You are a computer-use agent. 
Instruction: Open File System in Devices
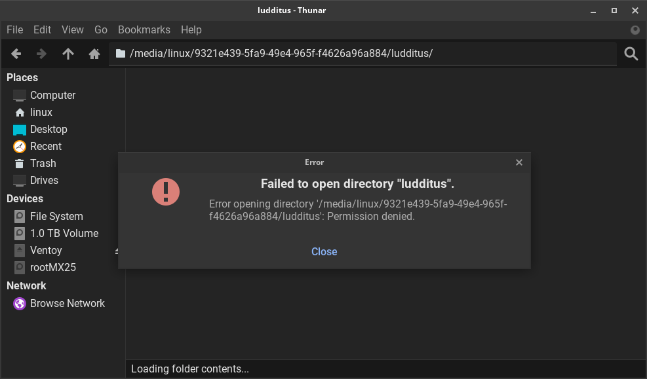pos(56,216)
